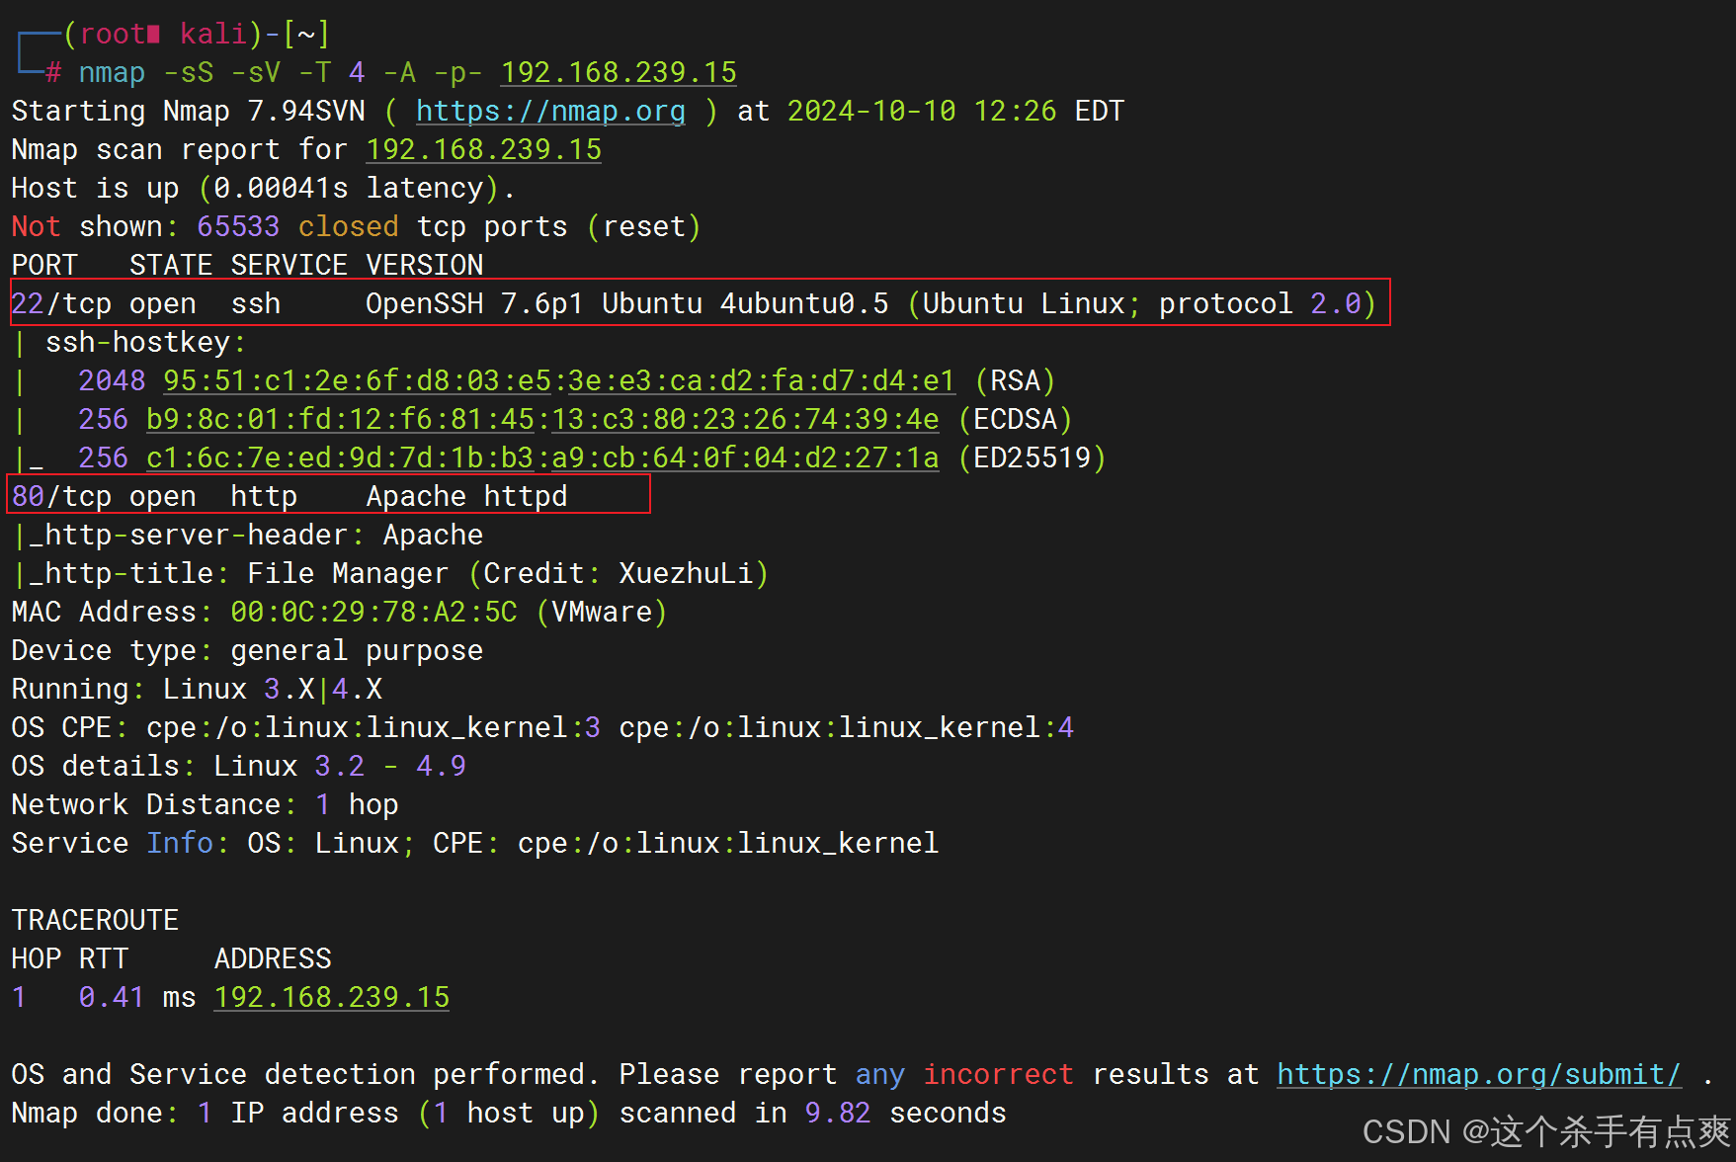
Task: Click the traceroute address 192.168.239.15
Action: [x=332, y=998]
